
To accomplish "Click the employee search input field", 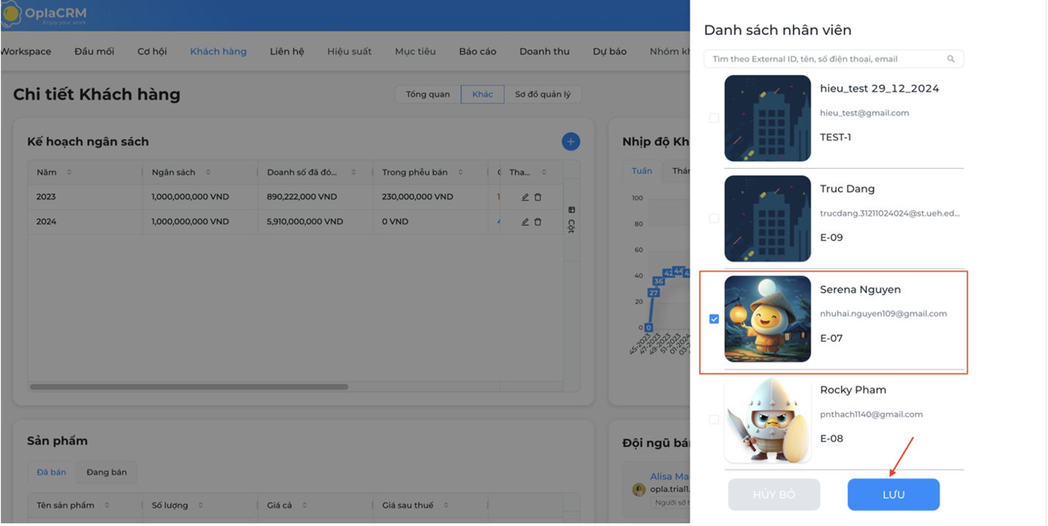I will [x=833, y=59].
